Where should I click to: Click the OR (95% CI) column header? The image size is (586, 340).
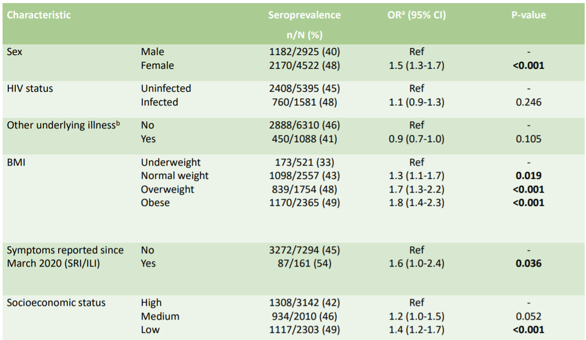(416, 15)
